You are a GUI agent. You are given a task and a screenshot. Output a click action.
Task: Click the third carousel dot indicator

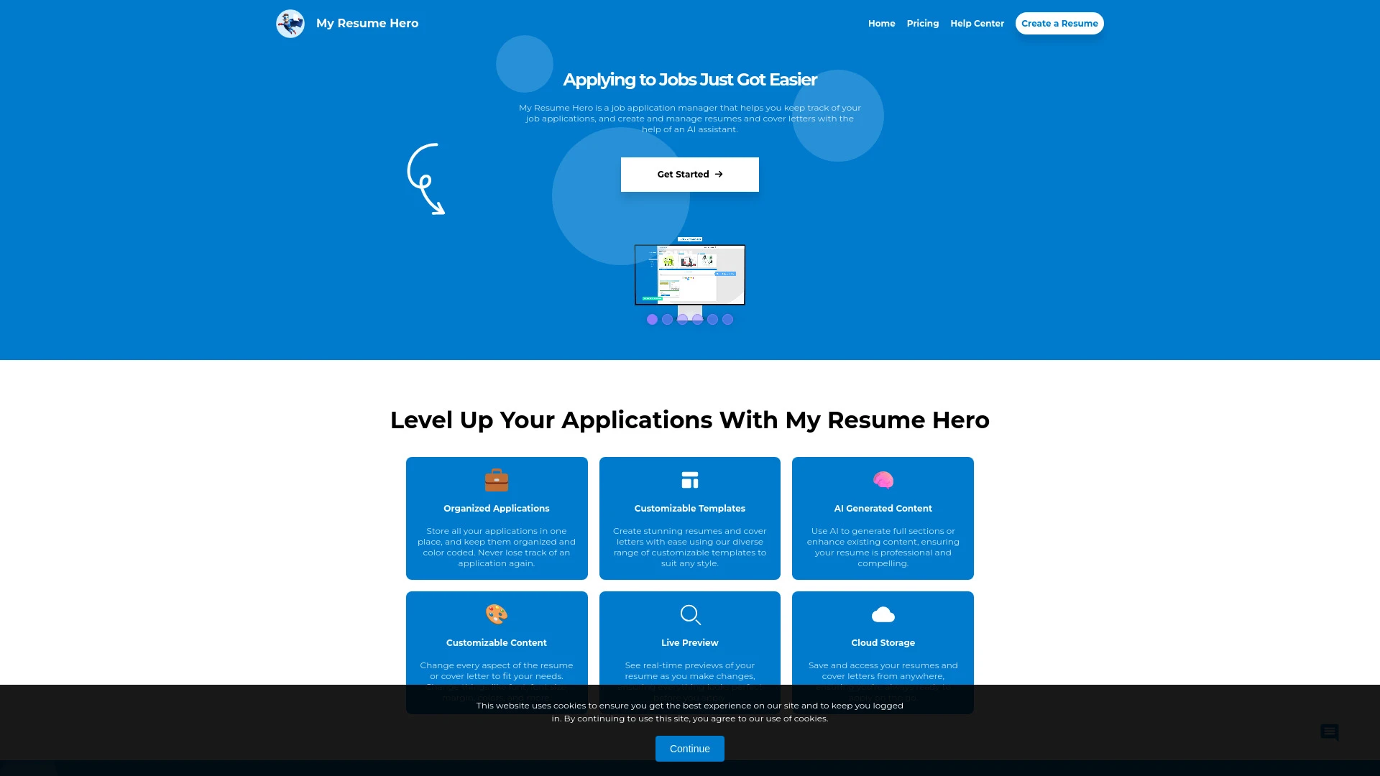[x=682, y=318]
